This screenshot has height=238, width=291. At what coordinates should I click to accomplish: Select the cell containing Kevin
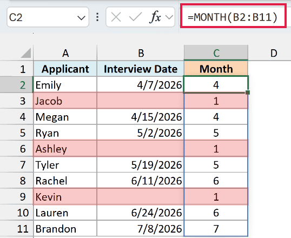tap(65, 196)
